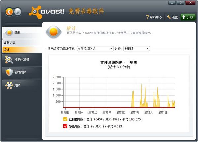This screenshot has height=142, width=198.
Task: Open the 上星期 time period dropdown
Action: [137, 49]
